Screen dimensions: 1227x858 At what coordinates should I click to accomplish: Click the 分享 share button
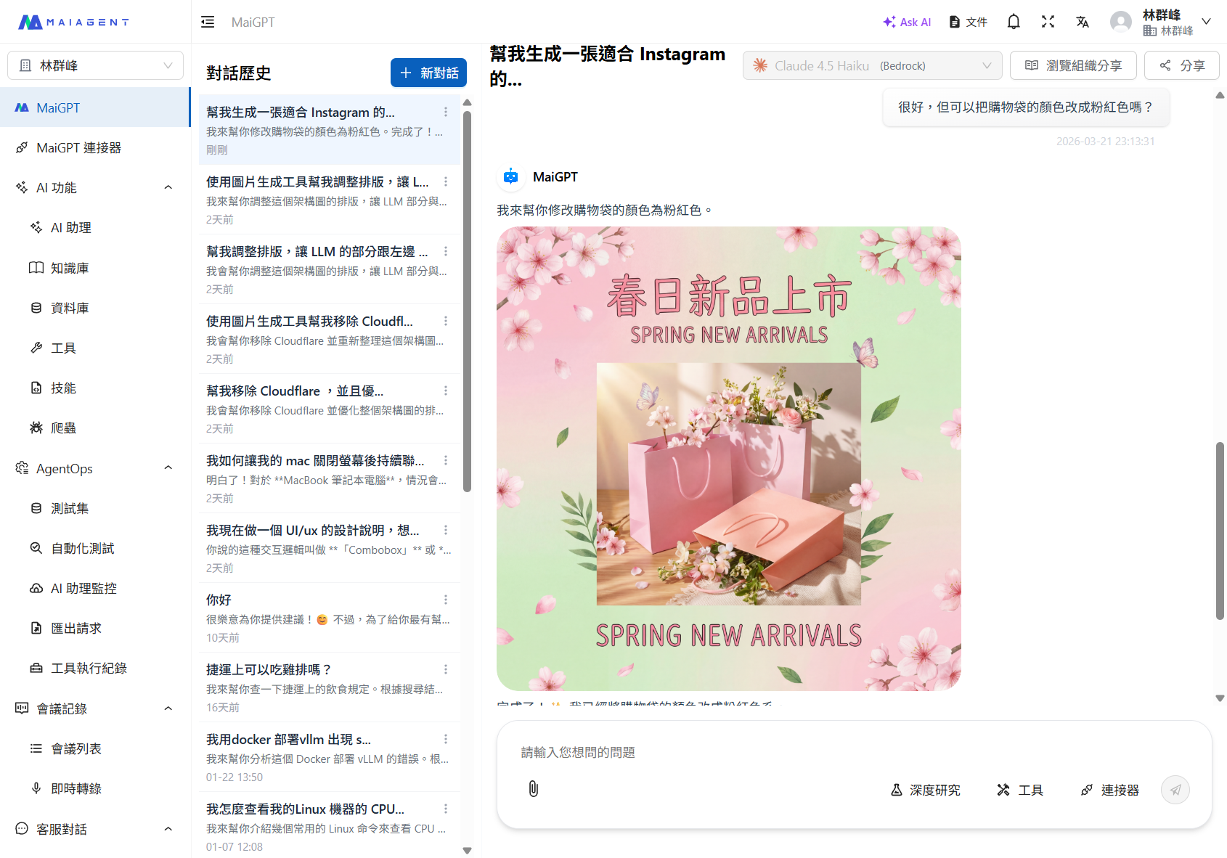click(1181, 65)
